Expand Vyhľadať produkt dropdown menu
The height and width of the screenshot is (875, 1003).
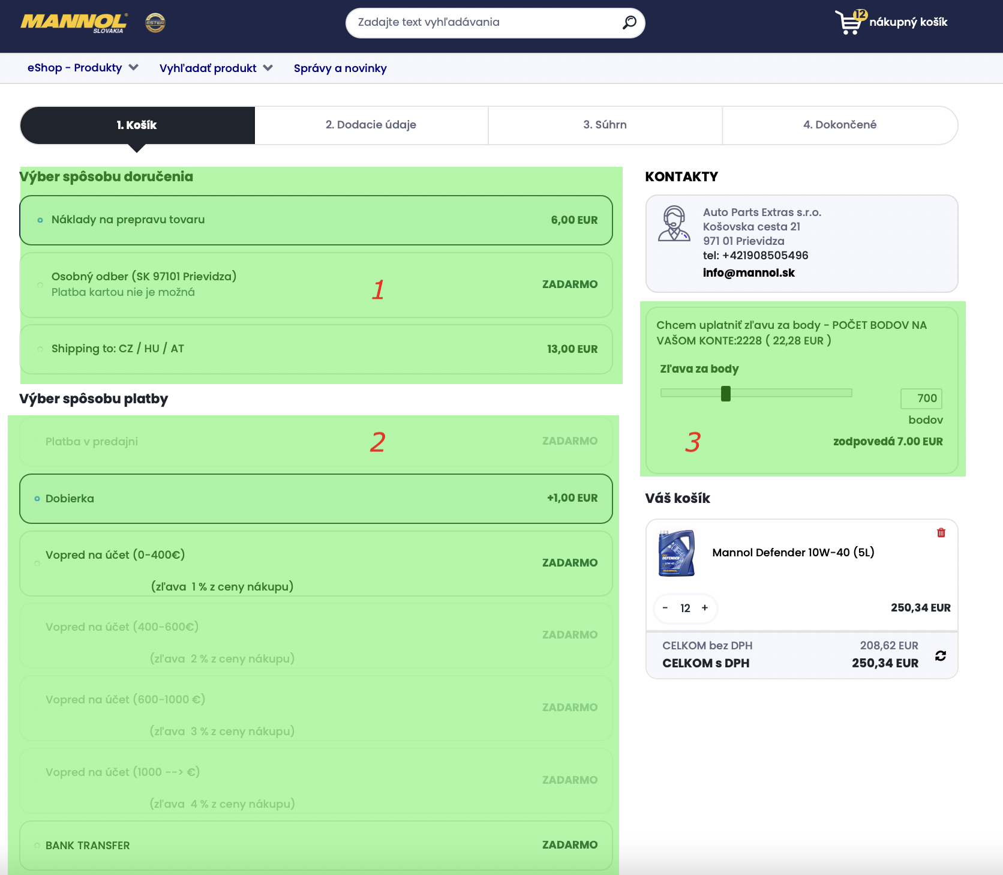(216, 68)
